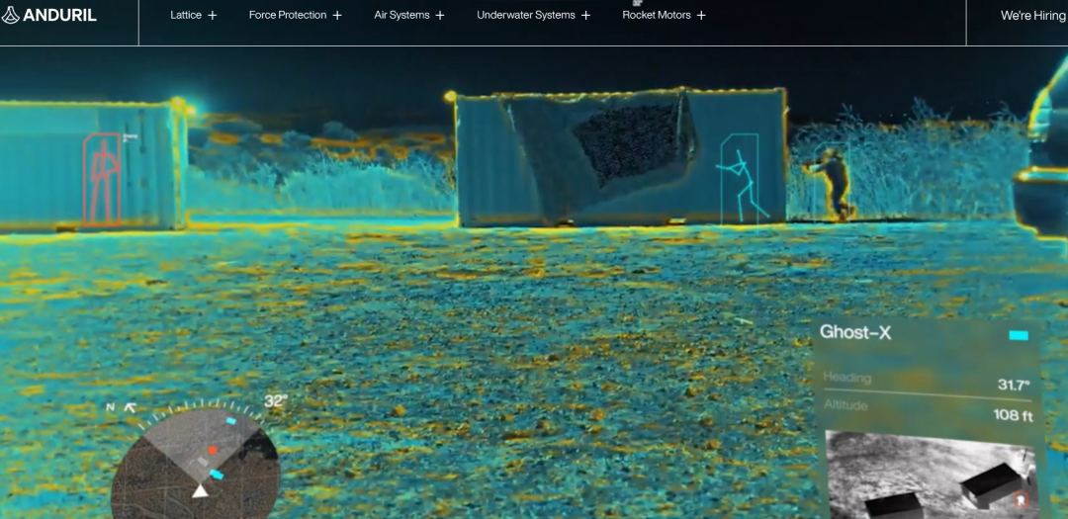This screenshot has width=1068, height=519.
Task: Click the white triangle position marker on radar
Action: click(200, 490)
